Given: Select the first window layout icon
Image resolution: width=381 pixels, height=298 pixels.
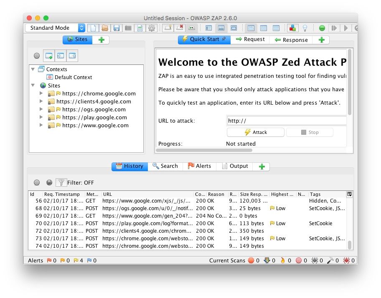Looking at the screenshot, I should coord(209,28).
